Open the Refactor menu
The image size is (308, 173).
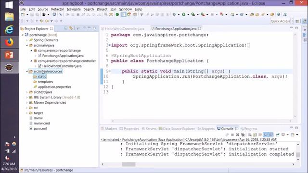pos(57,9)
